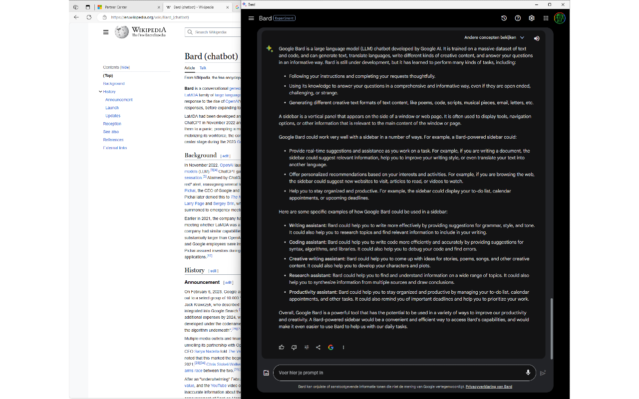
Task: Open Wikipedia main menu hamburger
Action: (x=106, y=32)
